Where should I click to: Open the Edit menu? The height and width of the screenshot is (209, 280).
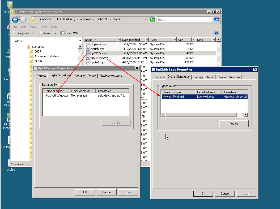23,27
